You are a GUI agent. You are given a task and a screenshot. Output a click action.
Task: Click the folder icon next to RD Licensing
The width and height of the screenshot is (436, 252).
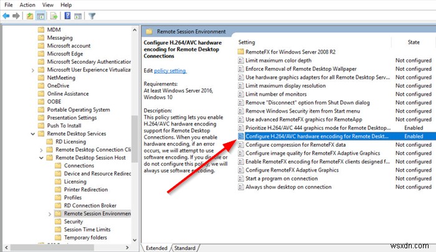pos(49,141)
